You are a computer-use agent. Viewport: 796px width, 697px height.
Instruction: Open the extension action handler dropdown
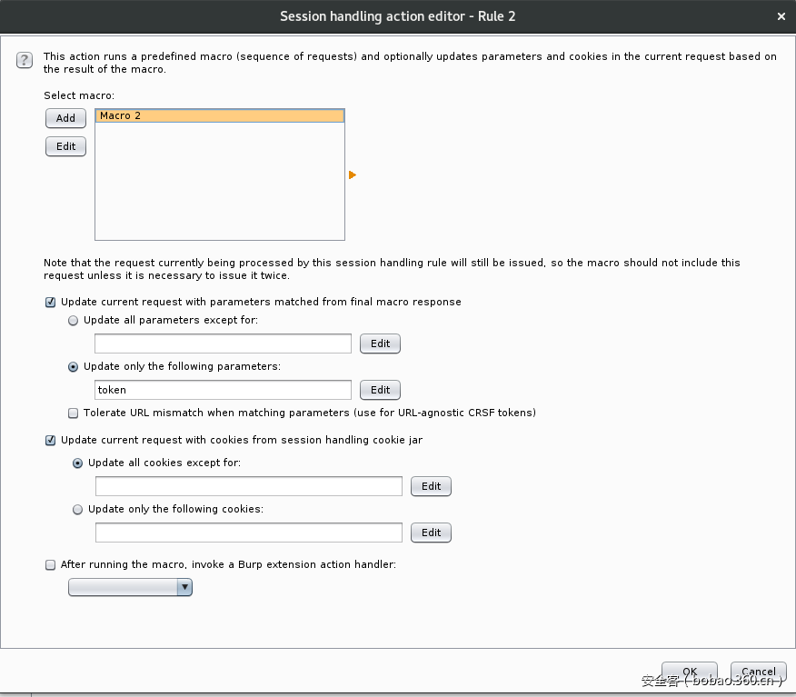click(x=130, y=588)
